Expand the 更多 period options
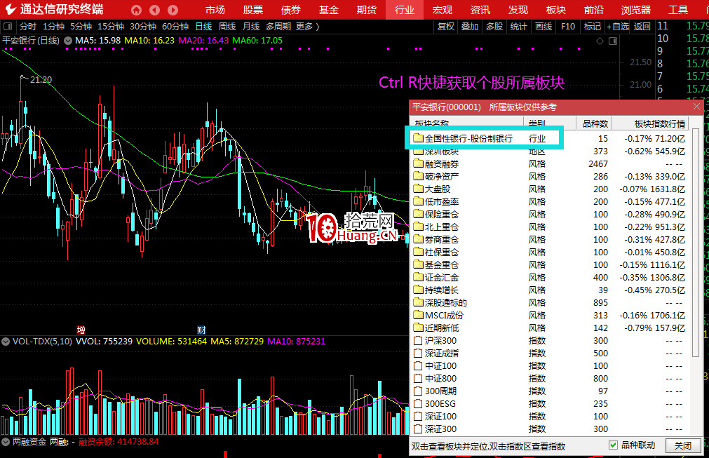The width and height of the screenshot is (709, 458). pyautogui.click(x=307, y=27)
